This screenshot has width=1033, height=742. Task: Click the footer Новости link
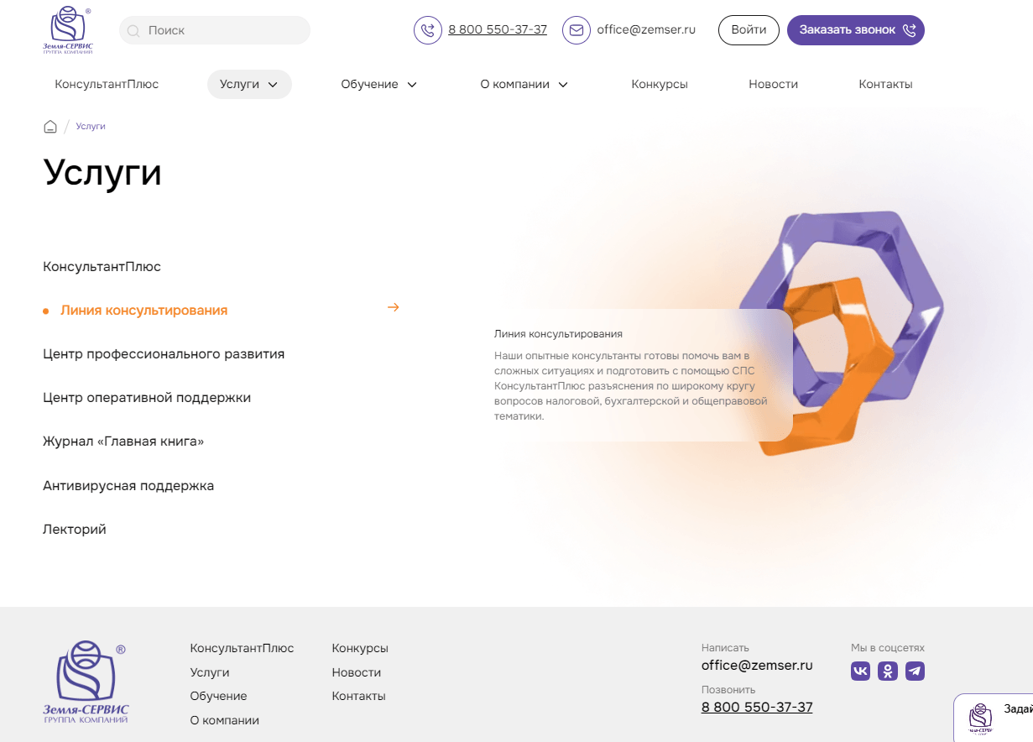(357, 672)
